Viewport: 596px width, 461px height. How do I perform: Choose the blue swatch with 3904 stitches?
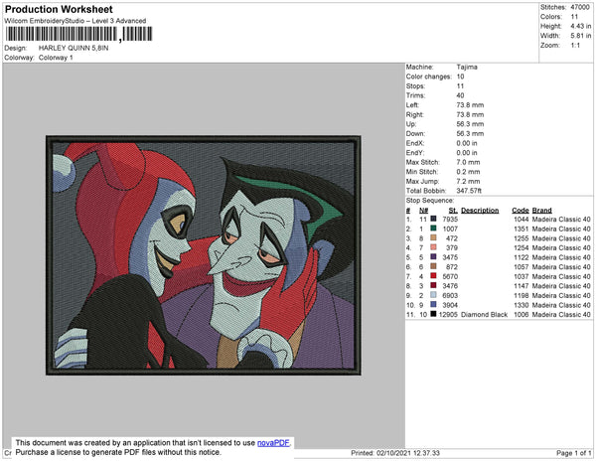(x=432, y=304)
